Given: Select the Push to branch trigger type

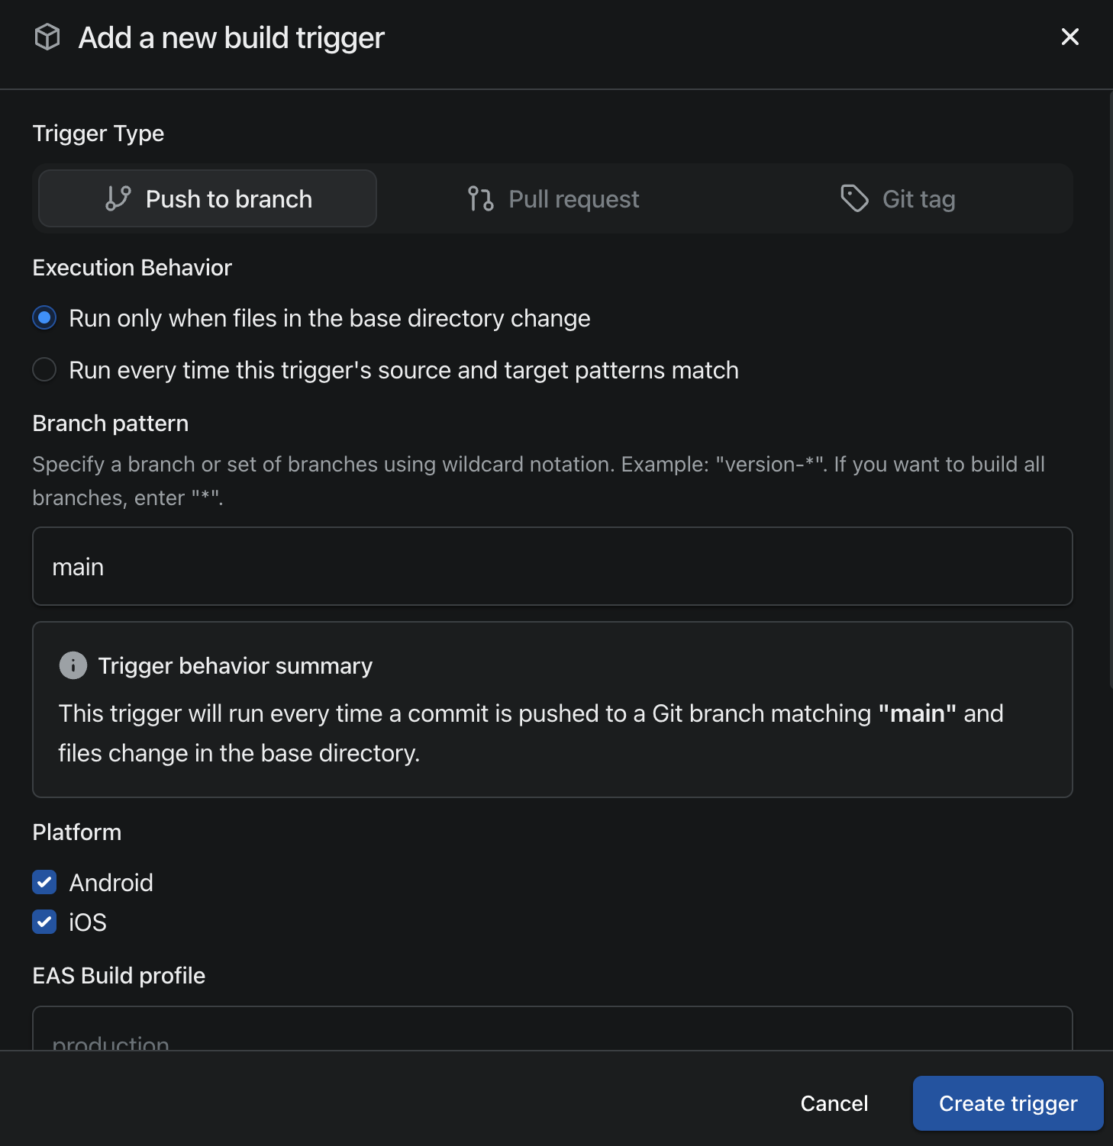Looking at the screenshot, I should pos(206,198).
